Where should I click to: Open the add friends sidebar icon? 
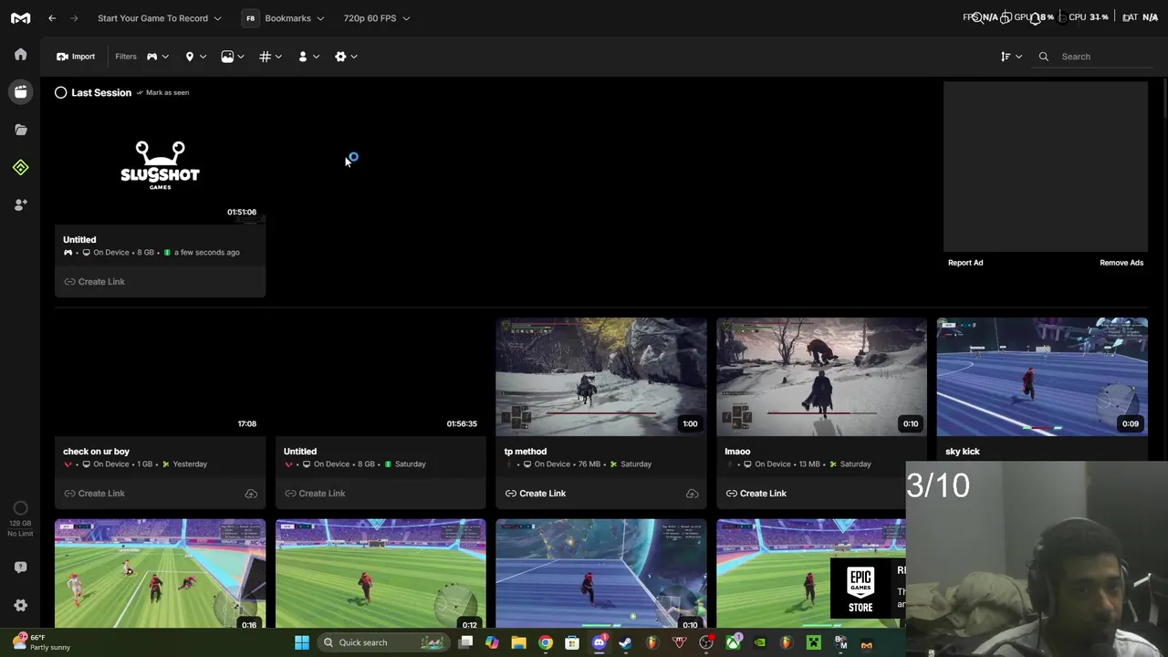[20, 204]
